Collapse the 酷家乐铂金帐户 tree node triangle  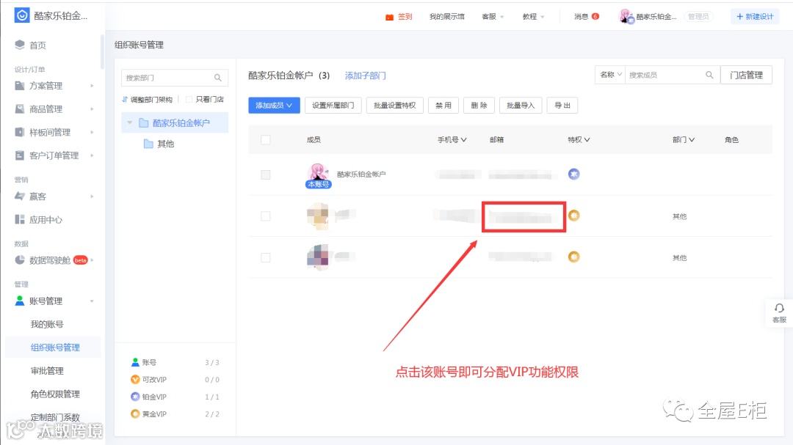point(130,122)
